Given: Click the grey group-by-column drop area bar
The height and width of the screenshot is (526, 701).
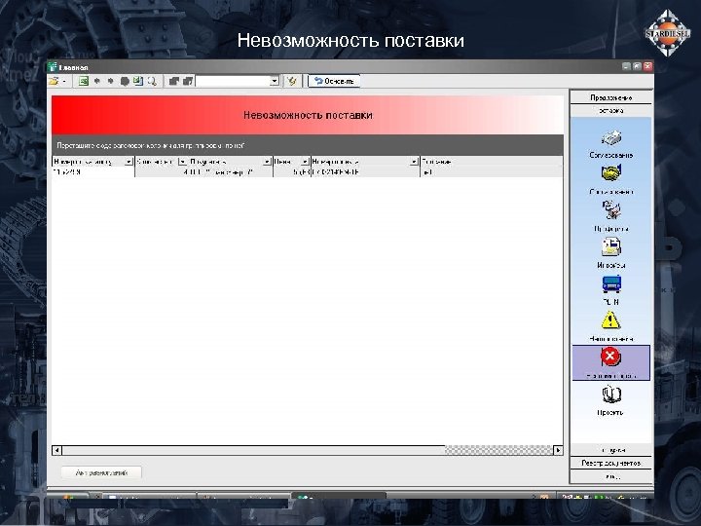Looking at the screenshot, I should coord(308,145).
